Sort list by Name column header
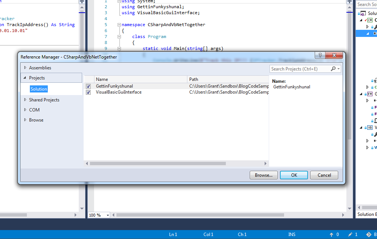The width and height of the screenshot is (377, 239). [x=140, y=79]
